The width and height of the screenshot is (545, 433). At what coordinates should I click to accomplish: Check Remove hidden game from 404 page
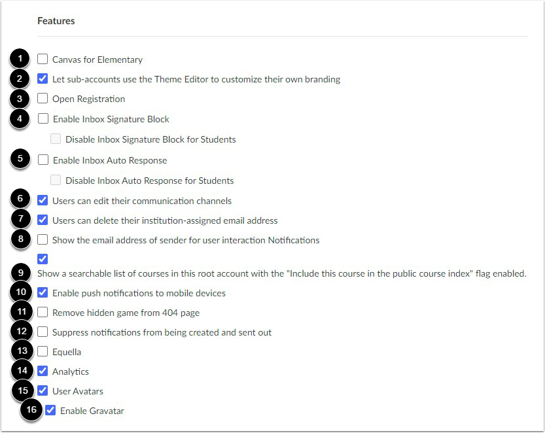pos(43,312)
